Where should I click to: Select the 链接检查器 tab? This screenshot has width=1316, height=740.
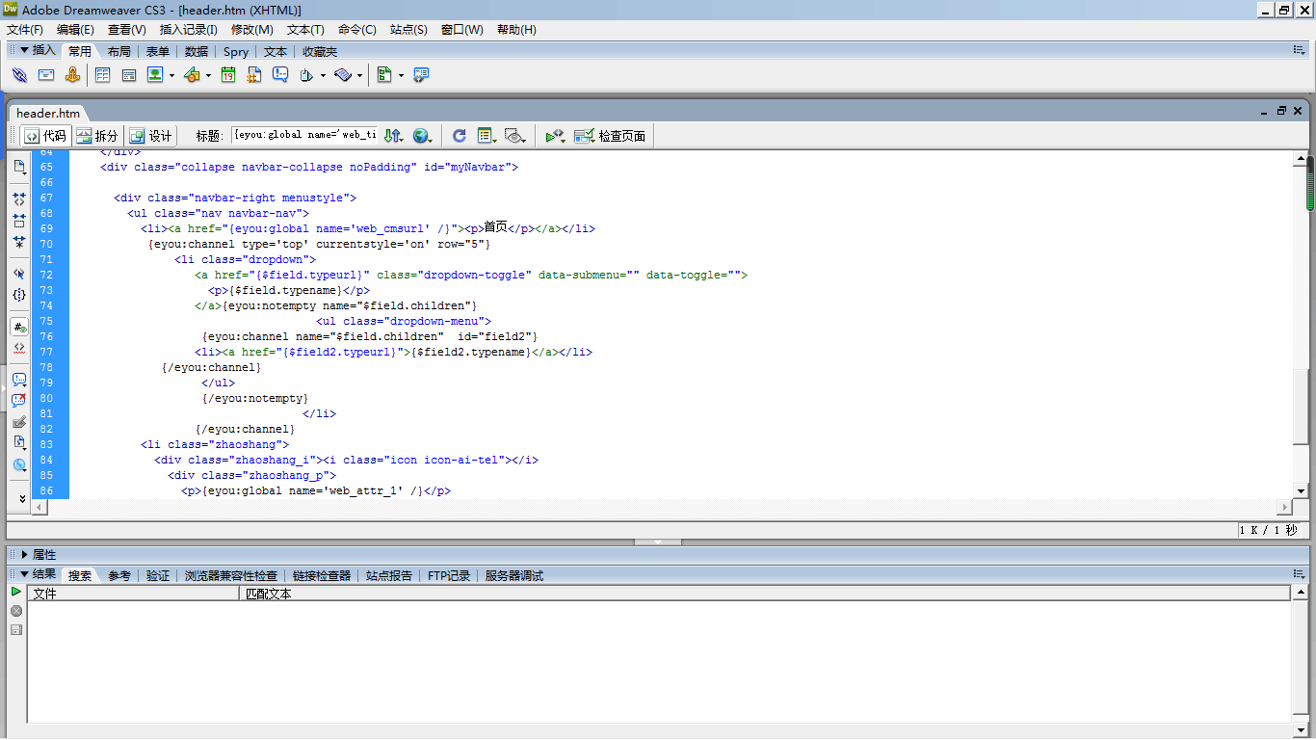pos(322,575)
